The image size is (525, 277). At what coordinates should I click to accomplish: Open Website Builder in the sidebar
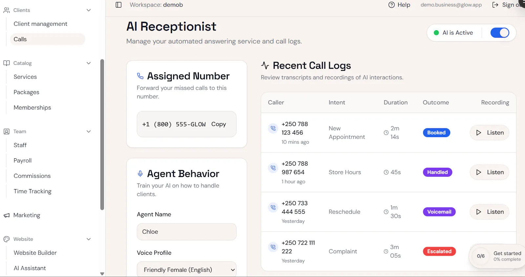[35, 253]
